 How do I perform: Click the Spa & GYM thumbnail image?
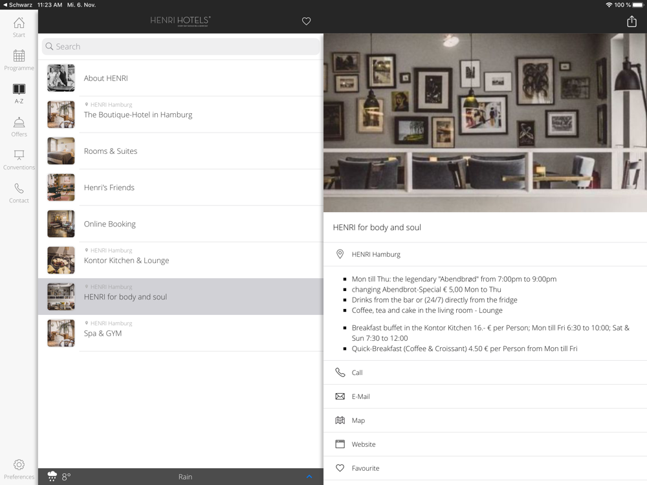[61, 333]
